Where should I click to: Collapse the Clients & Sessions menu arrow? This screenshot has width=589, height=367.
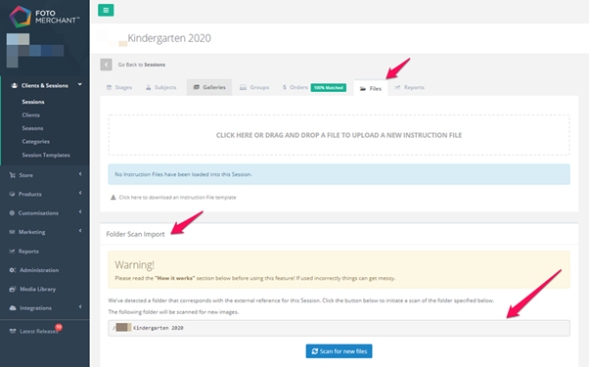point(80,84)
